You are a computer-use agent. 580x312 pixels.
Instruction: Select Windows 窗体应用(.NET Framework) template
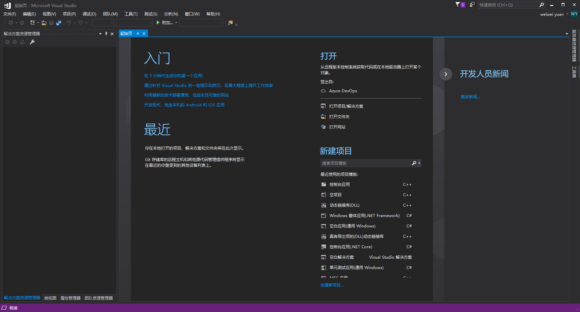pyautogui.click(x=366, y=216)
